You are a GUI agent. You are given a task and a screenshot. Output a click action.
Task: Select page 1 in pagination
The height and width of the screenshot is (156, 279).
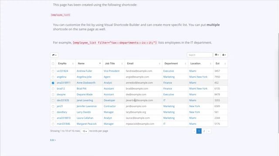click(199, 131)
